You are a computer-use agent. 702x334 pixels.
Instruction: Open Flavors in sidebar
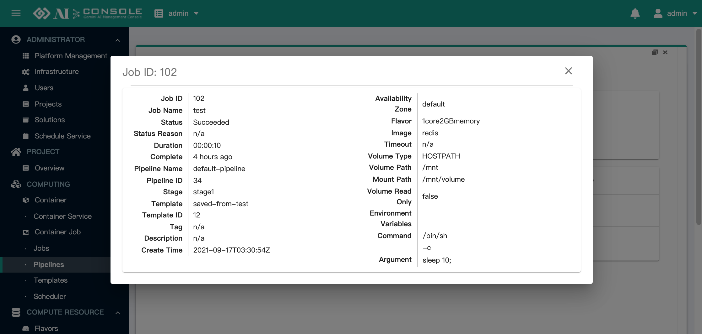[46, 328]
